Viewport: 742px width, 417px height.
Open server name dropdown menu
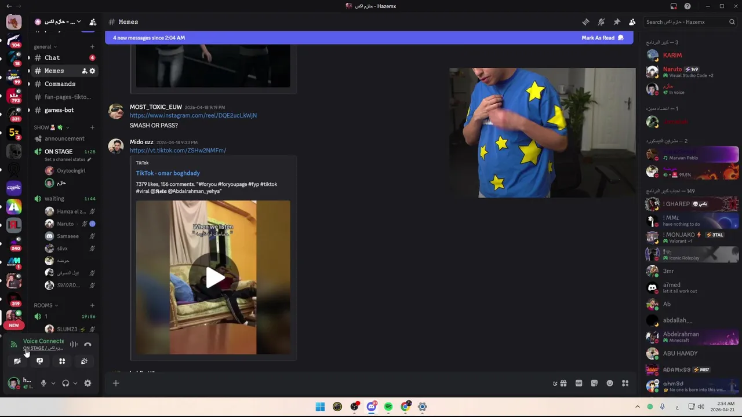58,22
